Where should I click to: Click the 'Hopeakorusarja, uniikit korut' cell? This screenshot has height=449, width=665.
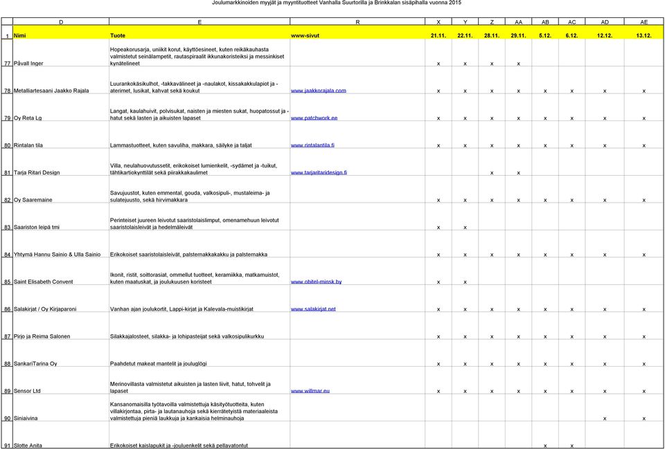(199, 53)
